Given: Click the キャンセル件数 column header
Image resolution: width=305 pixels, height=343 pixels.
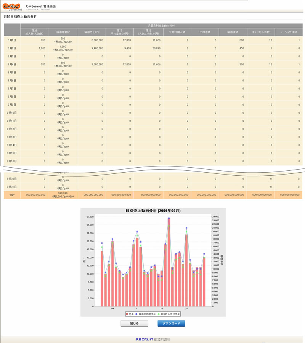Looking at the screenshot, I should 260,32.
